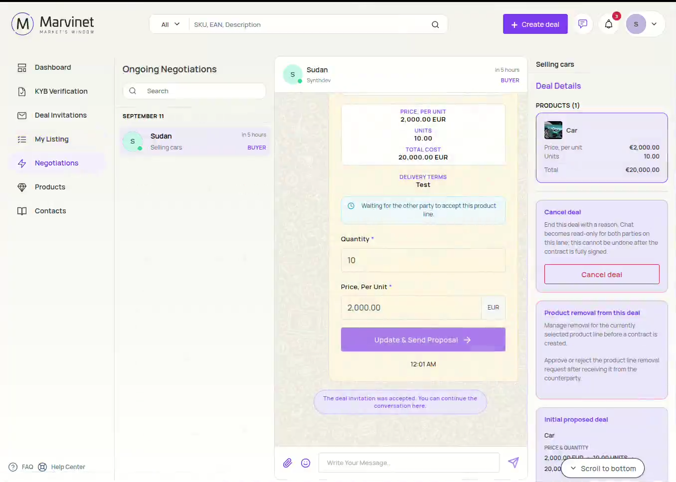Click the deal invitation accepted message
The image size is (676, 482).
400,402
